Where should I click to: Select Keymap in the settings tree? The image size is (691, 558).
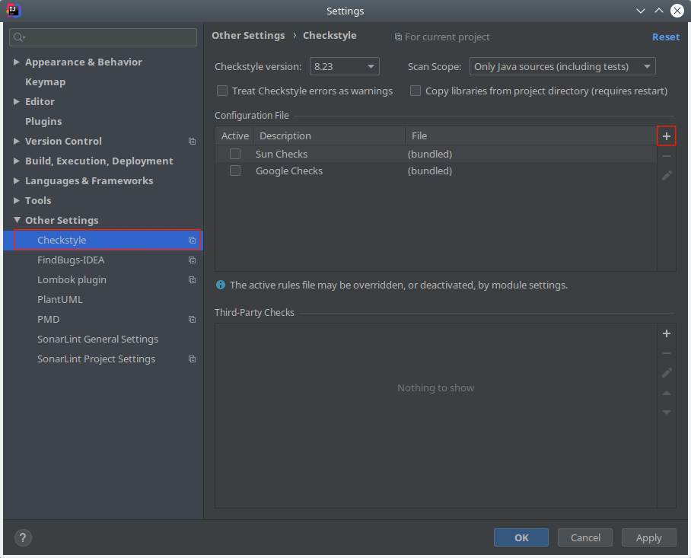tap(45, 82)
